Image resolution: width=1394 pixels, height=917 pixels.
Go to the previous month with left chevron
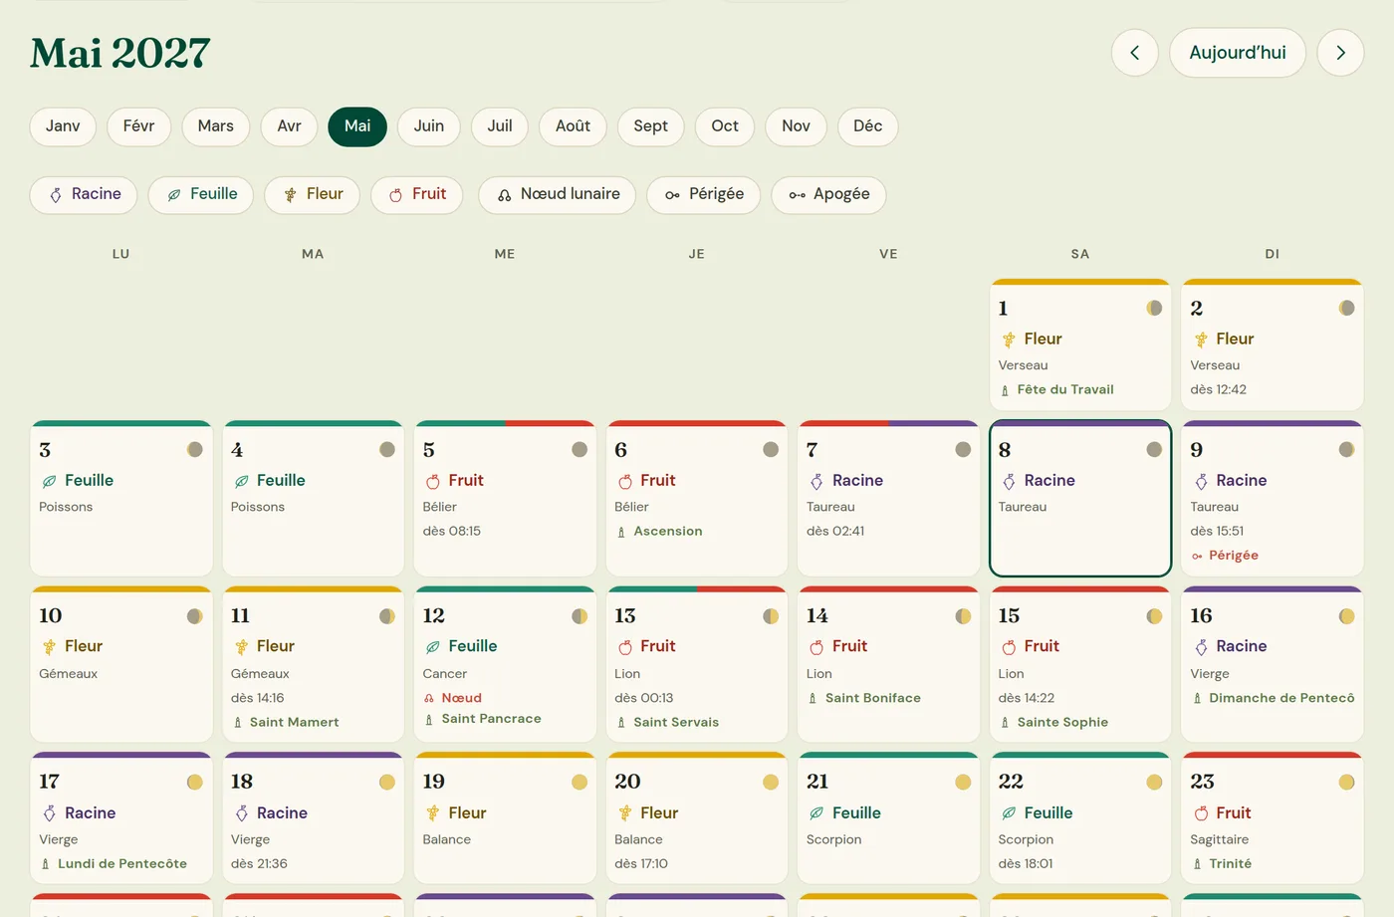[1134, 53]
